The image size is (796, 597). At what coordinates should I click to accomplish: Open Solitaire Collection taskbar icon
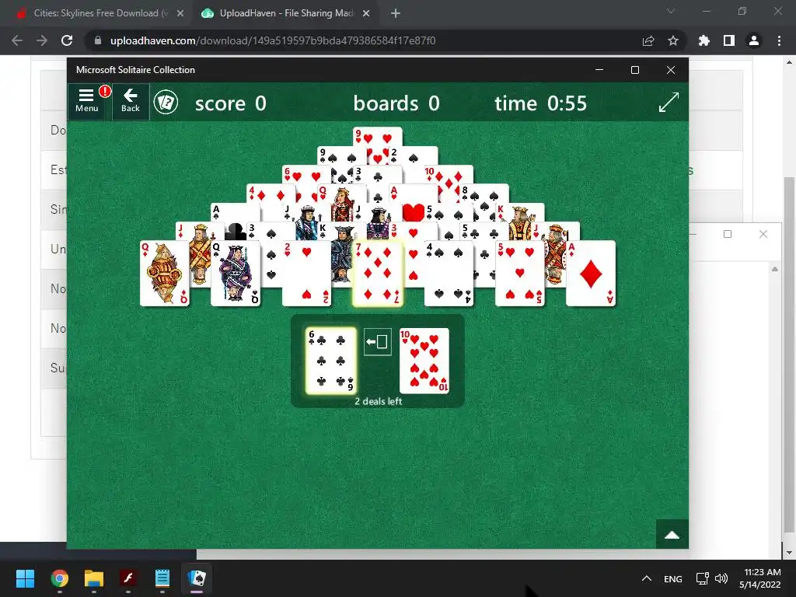(197, 578)
